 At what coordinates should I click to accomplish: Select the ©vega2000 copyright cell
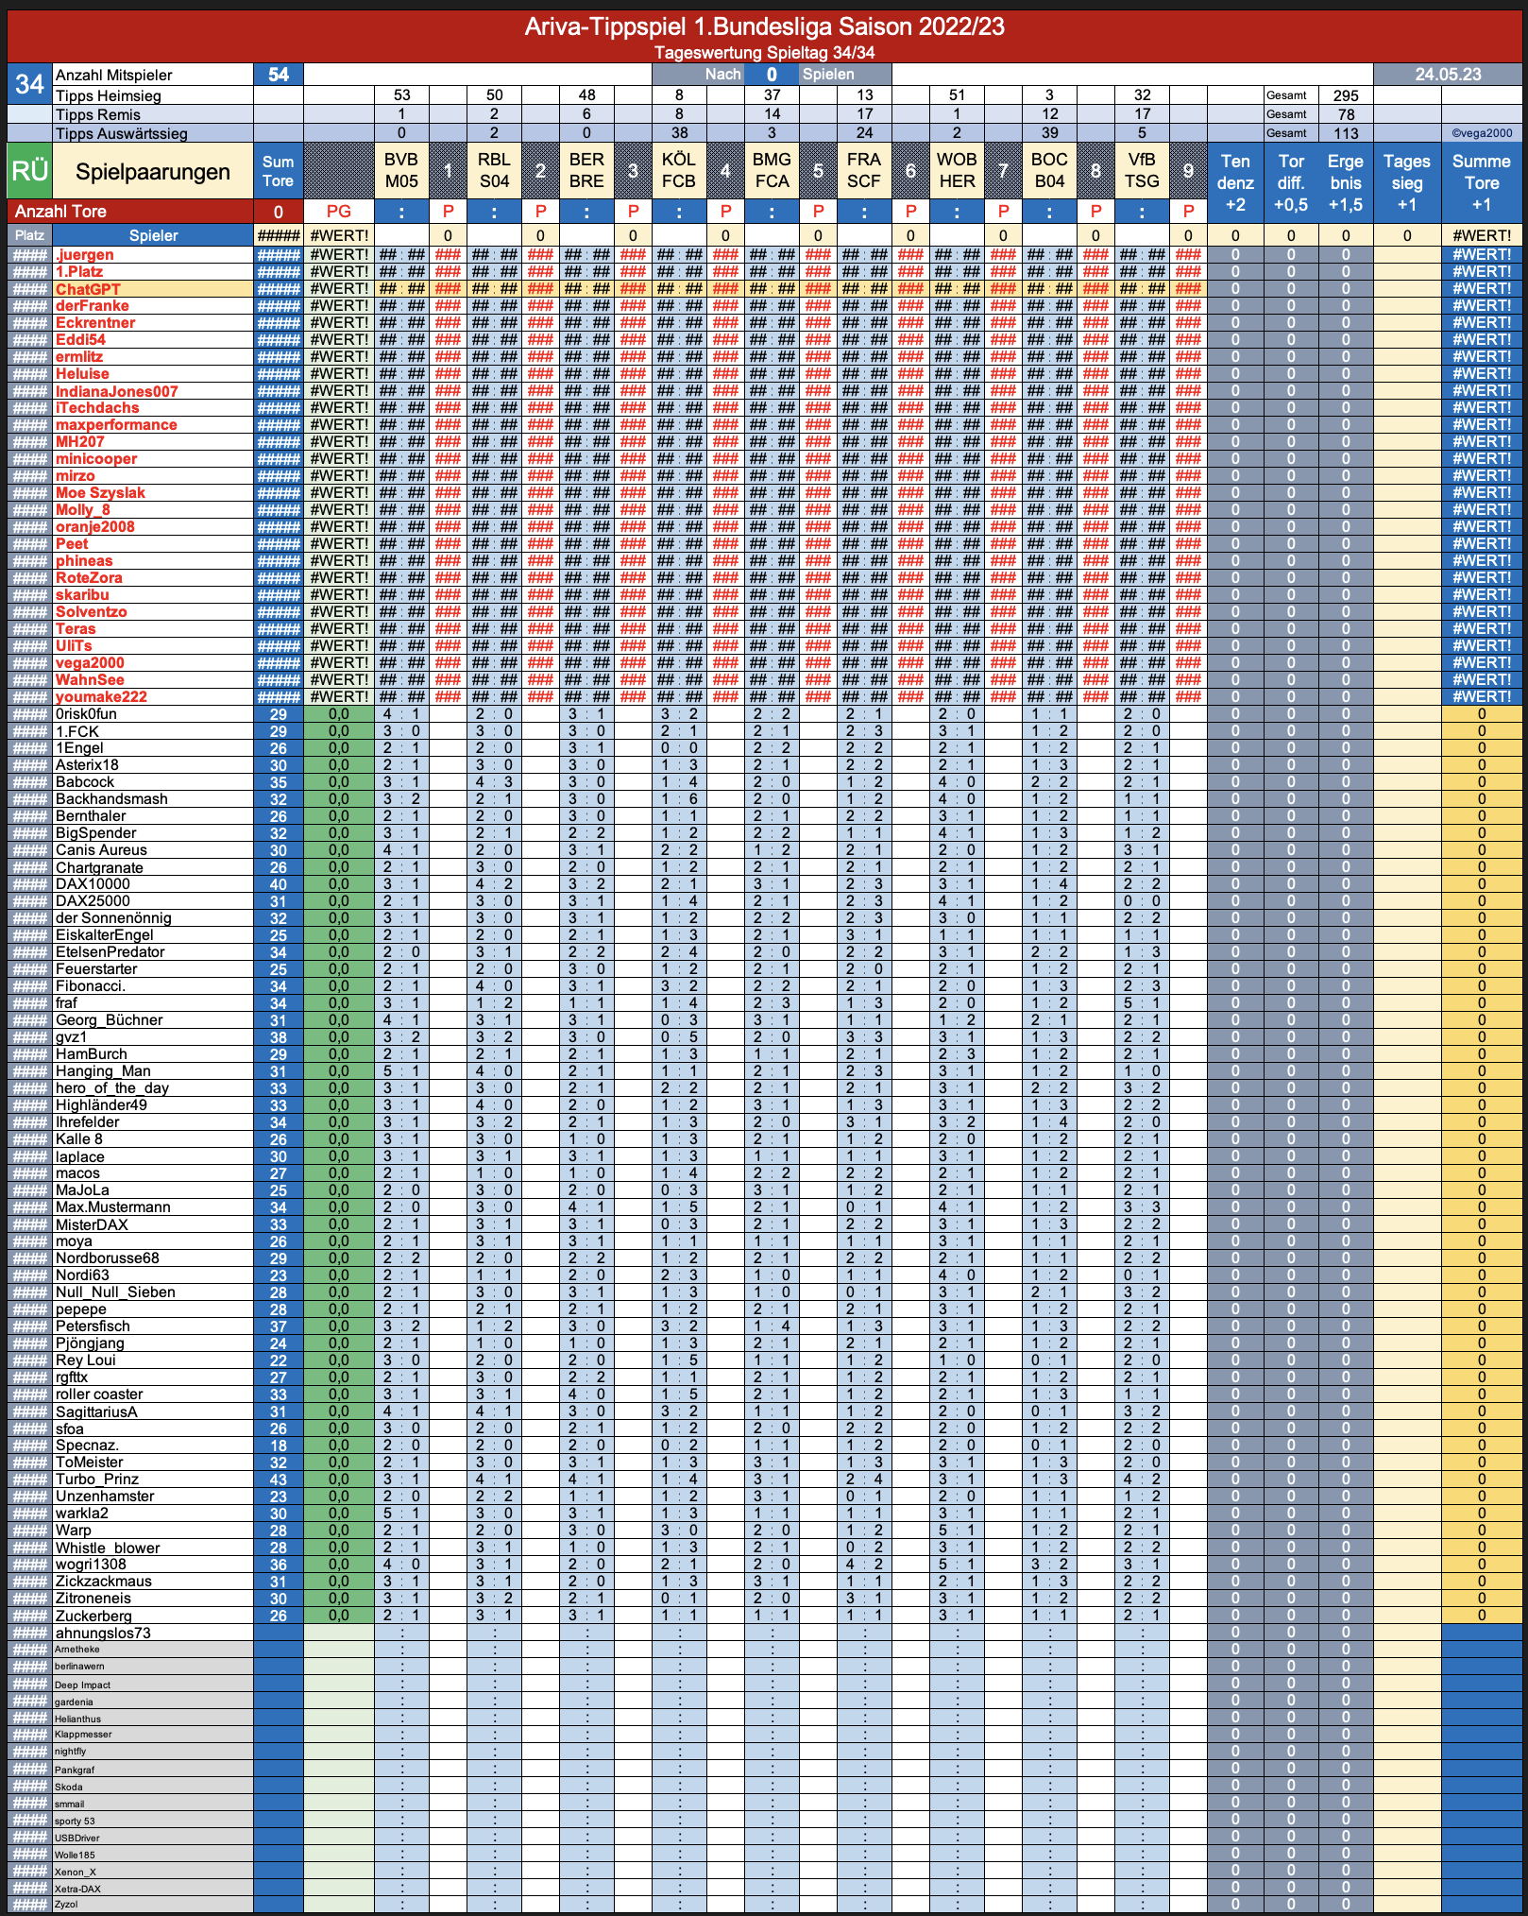[1482, 133]
